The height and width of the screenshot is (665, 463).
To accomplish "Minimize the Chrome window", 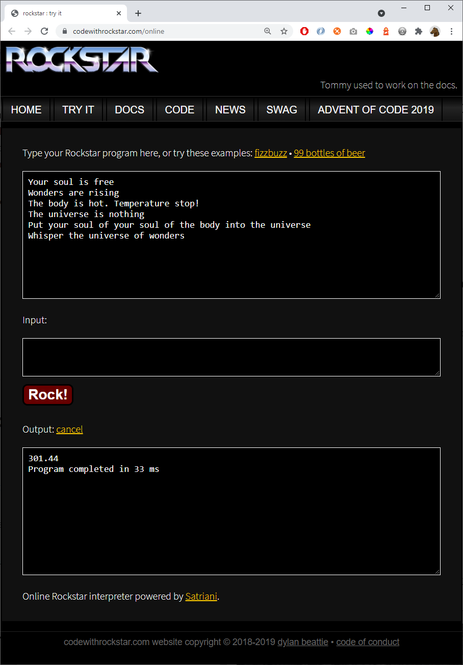I will (404, 8).
